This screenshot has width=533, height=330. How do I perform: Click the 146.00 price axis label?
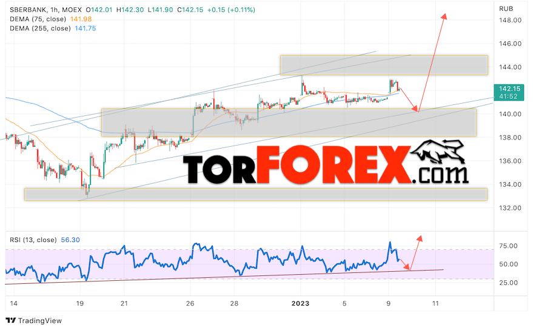[x=510, y=44]
